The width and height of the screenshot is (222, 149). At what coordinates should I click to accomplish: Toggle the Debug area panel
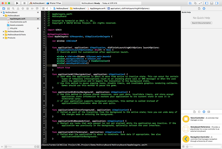[x=212, y=3]
